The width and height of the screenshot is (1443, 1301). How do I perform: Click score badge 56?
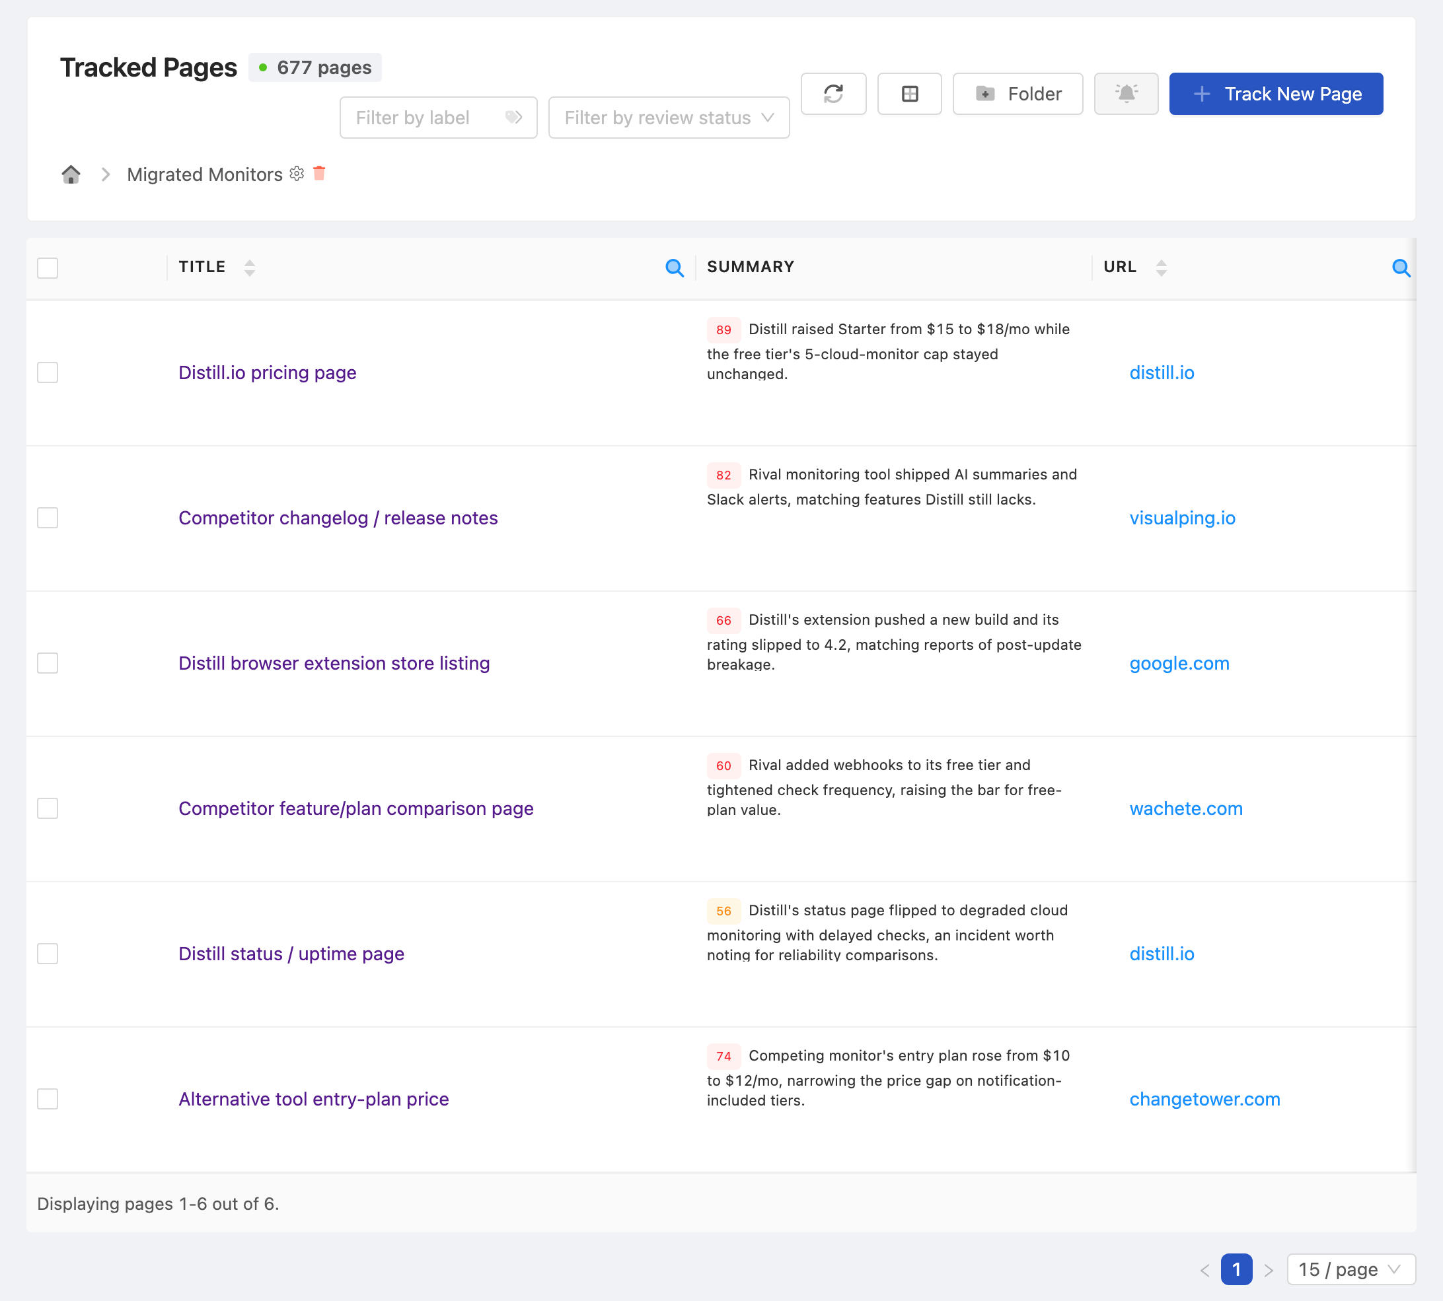(723, 911)
